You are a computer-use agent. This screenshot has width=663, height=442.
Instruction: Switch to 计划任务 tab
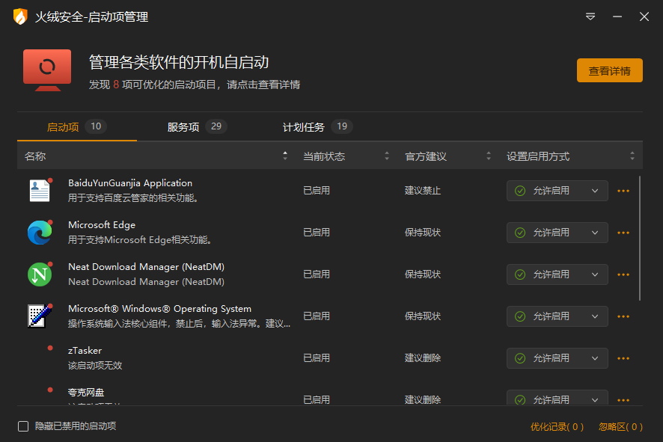tap(317, 127)
